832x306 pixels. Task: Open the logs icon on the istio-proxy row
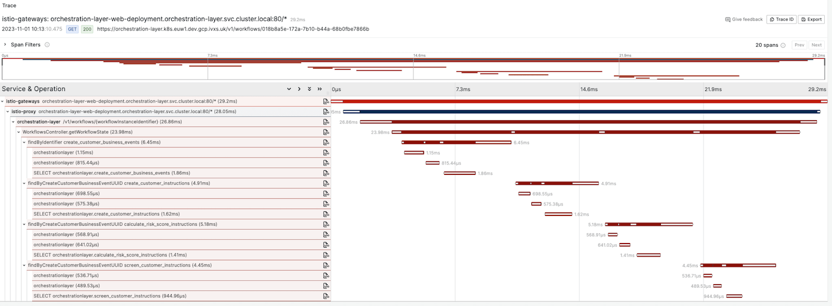pyautogui.click(x=326, y=111)
